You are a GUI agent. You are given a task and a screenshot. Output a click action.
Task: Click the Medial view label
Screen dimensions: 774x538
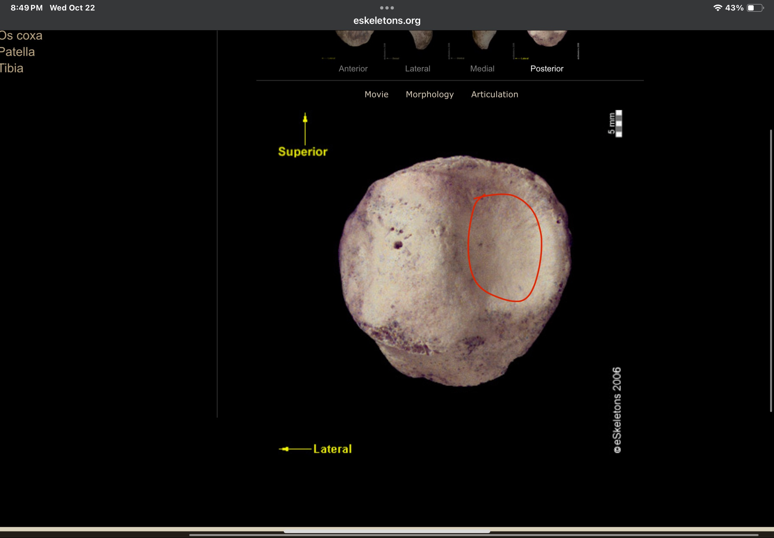click(482, 69)
